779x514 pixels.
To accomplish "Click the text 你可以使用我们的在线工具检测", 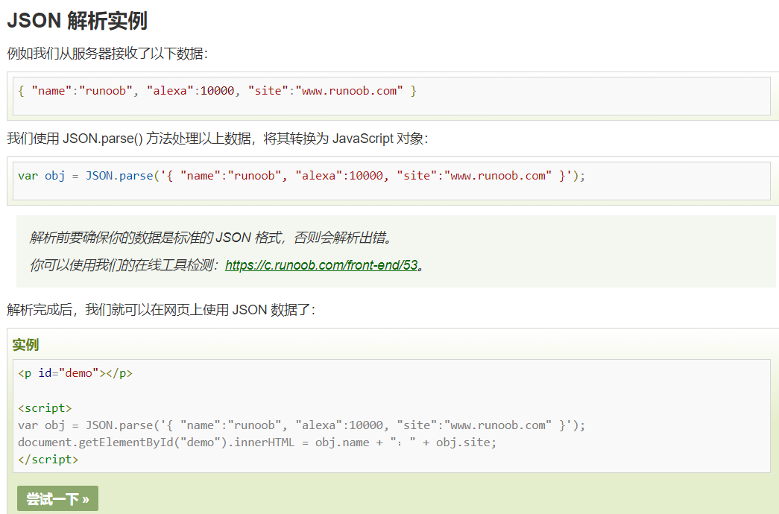I will (124, 265).
